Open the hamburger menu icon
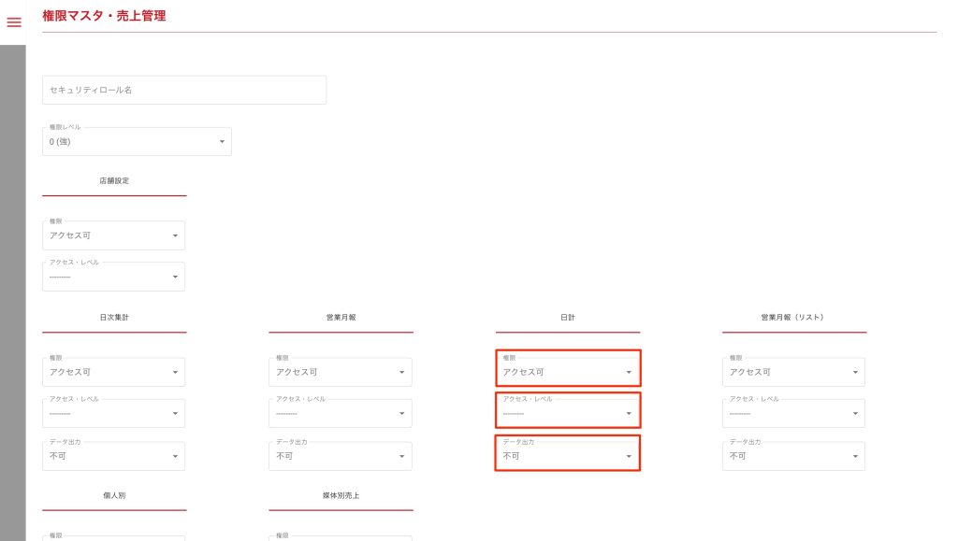 pos(14,22)
